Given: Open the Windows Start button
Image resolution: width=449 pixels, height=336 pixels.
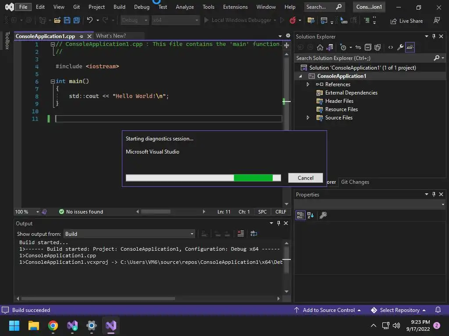Looking at the screenshot, I should [14, 325].
